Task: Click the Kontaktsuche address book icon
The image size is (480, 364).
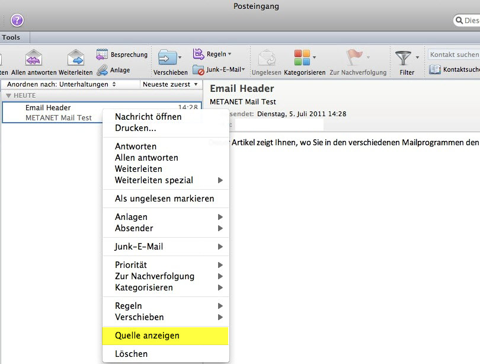Action: point(435,69)
